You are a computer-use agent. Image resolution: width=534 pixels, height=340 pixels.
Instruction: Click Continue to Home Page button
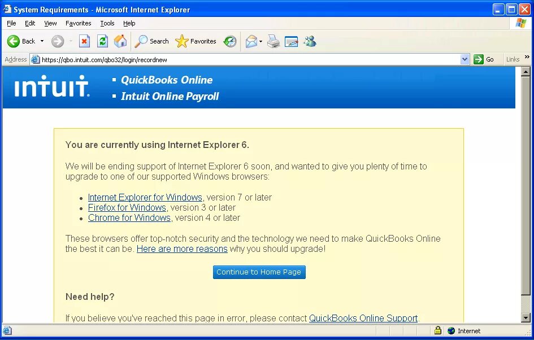pos(259,272)
